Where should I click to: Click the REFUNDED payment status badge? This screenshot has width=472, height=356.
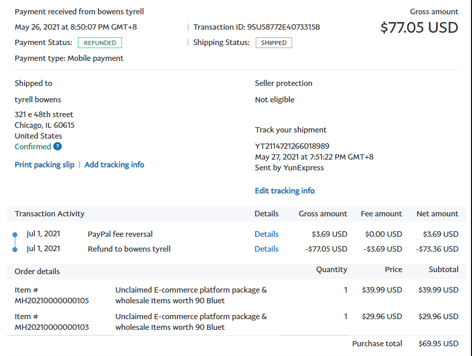pos(100,43)
